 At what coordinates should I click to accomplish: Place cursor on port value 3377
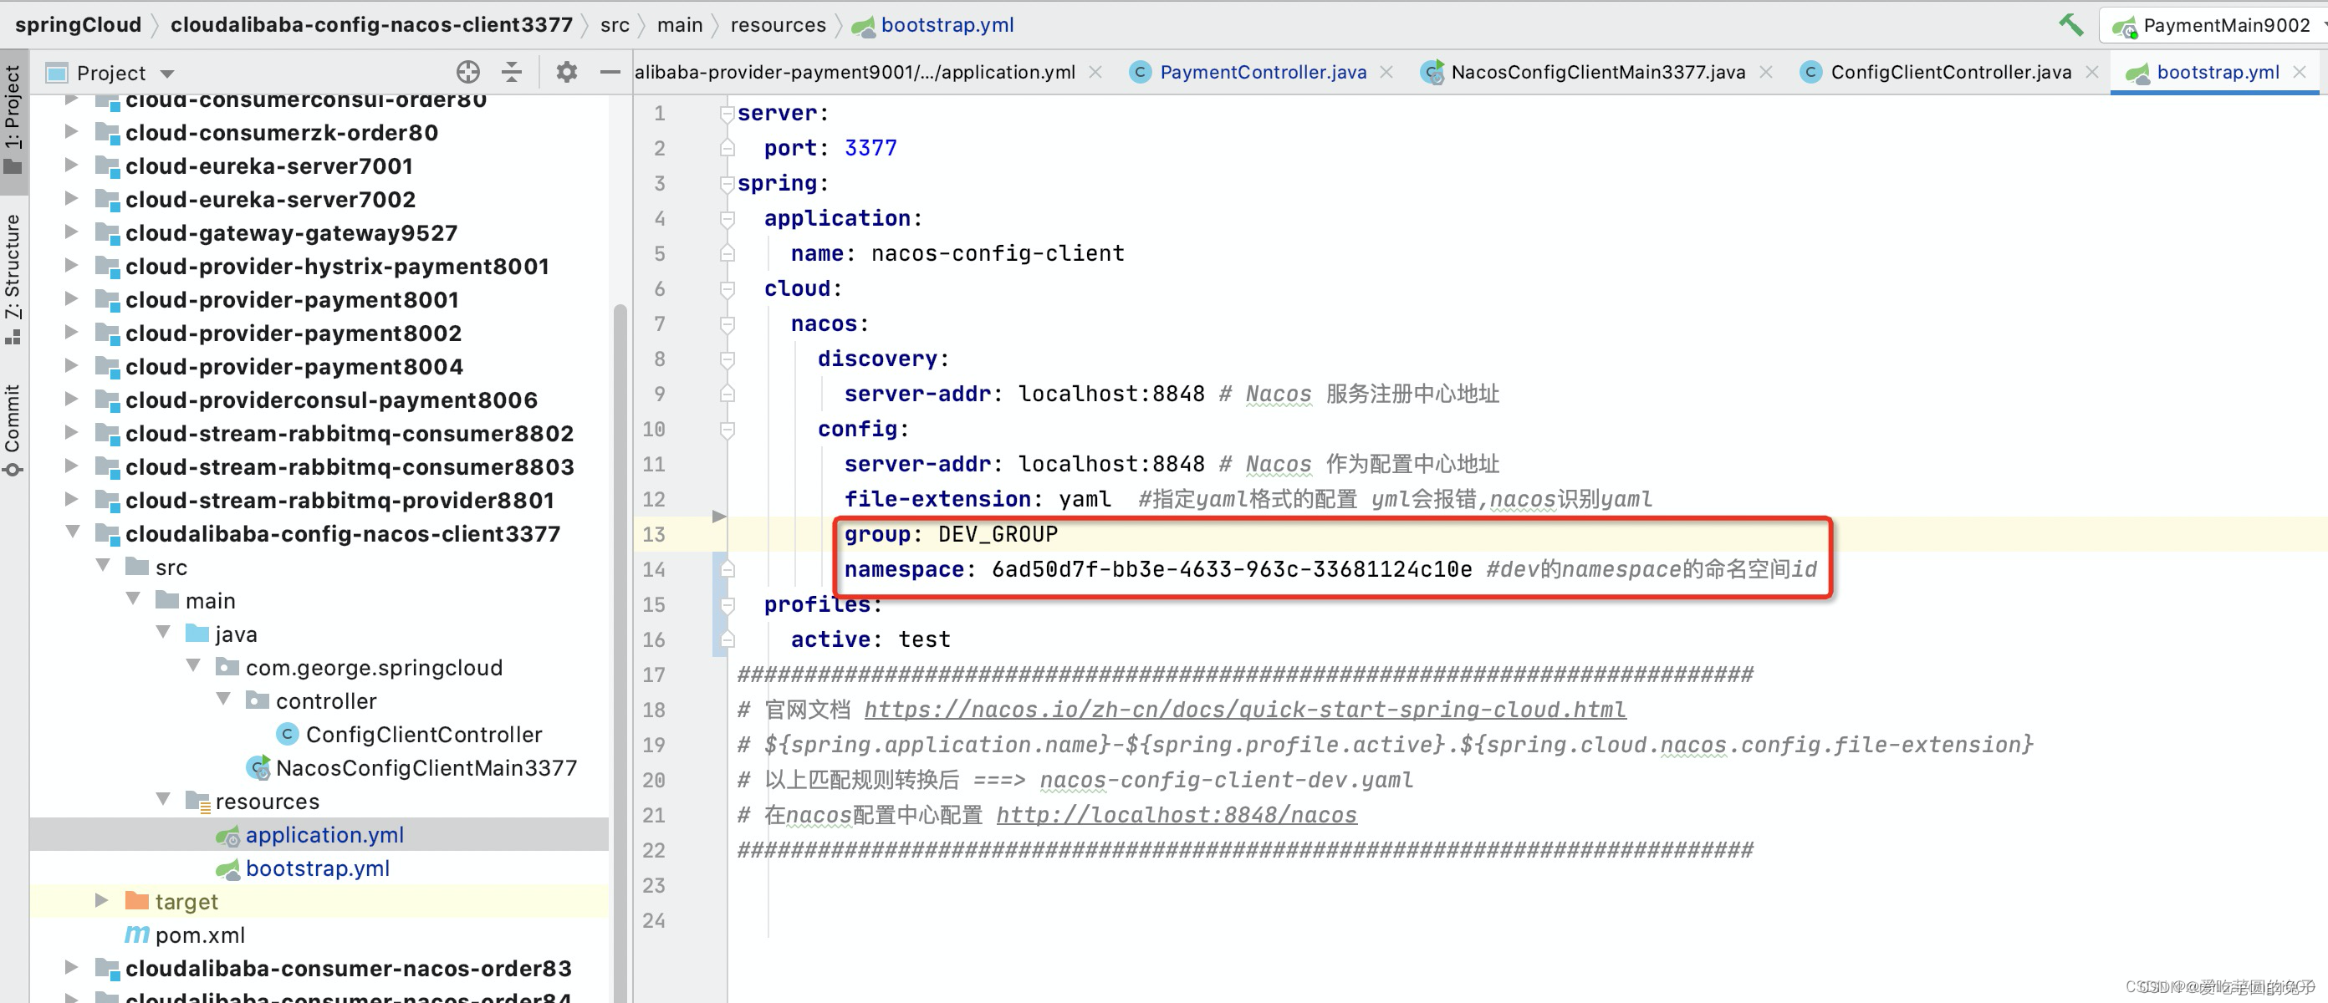point(870,147)
